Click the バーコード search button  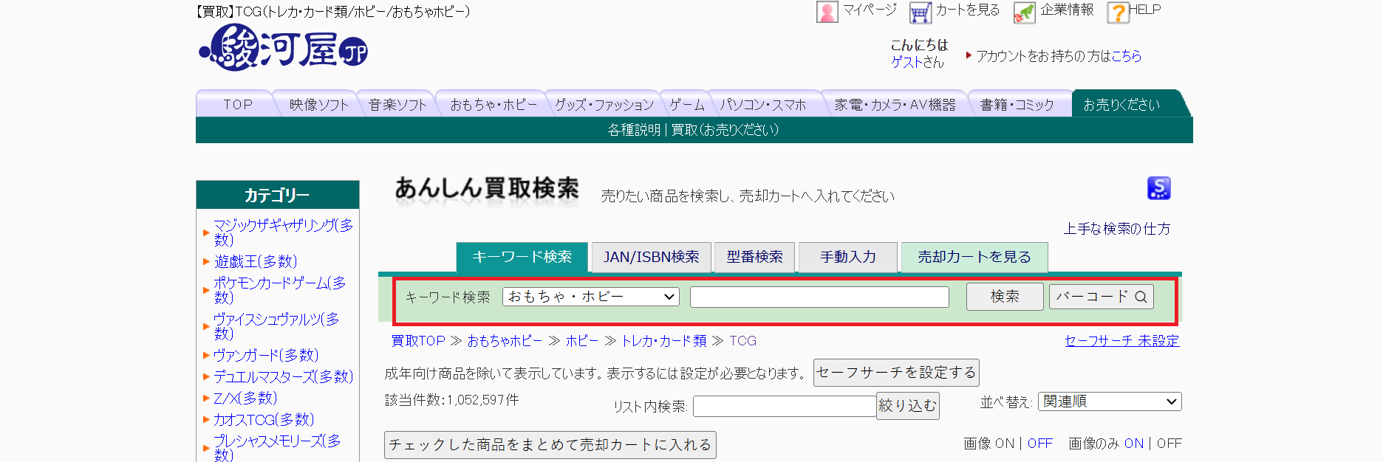pos(1101,297)
